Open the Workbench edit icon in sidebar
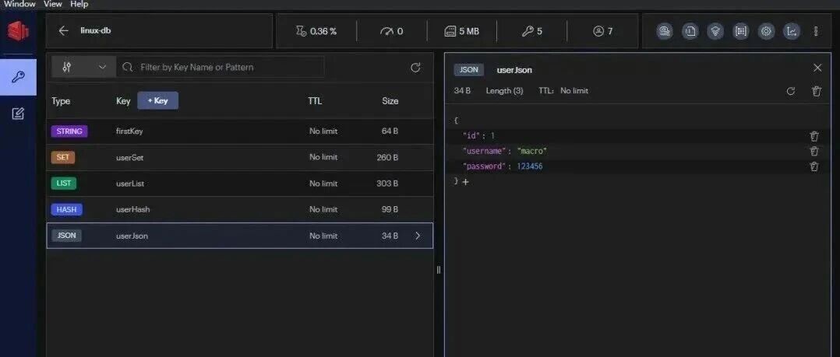840x357 pixels. pos(18,114)
